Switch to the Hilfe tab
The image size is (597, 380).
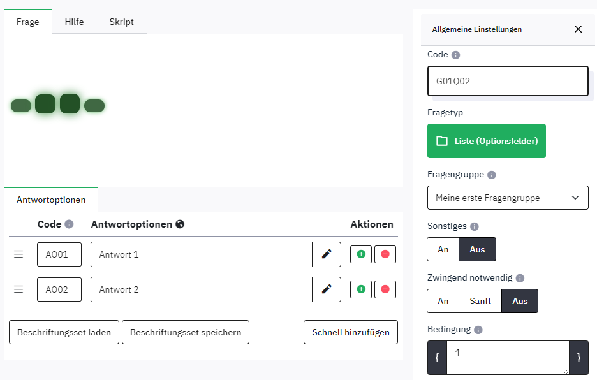(74, 22)
